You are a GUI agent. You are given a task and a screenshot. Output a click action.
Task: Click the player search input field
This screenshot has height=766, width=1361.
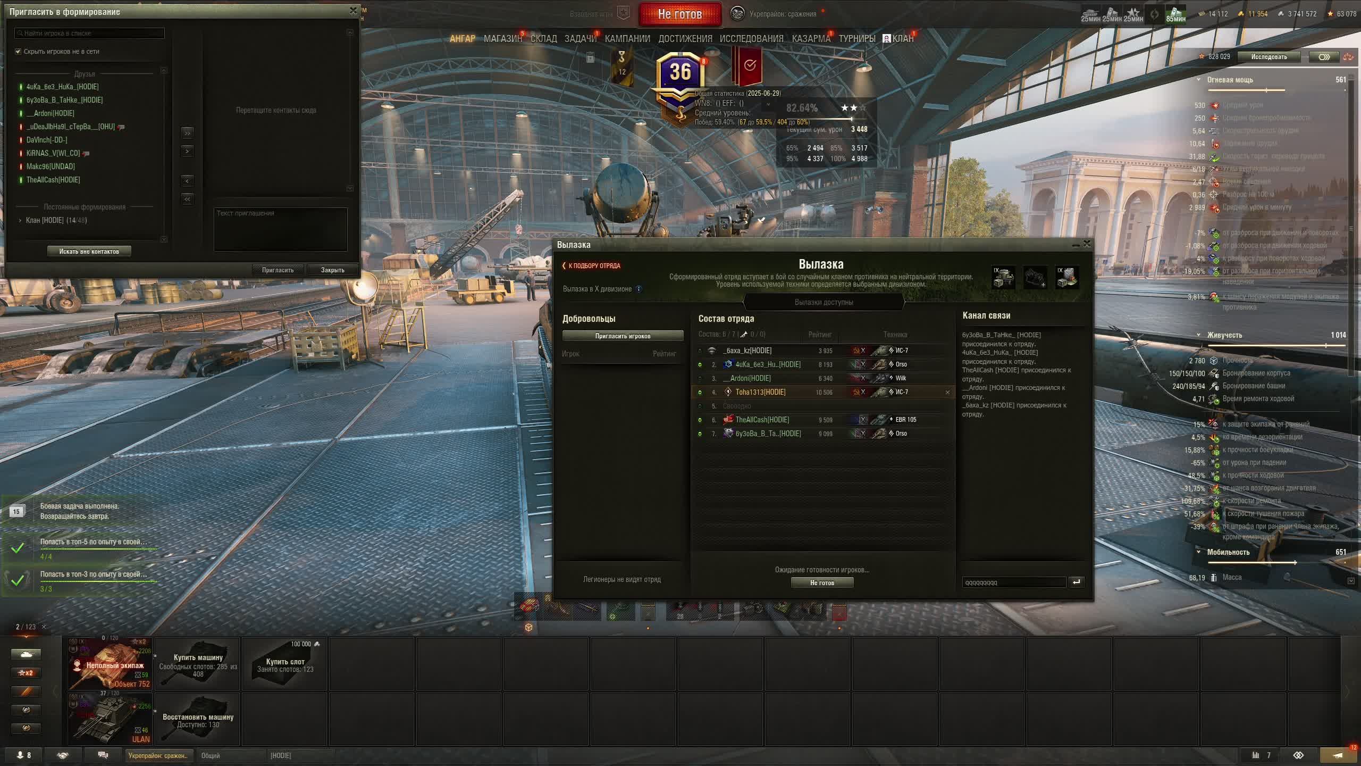[x=89, y=33]
